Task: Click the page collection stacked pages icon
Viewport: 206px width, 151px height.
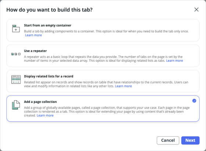Action: point(16,105)
